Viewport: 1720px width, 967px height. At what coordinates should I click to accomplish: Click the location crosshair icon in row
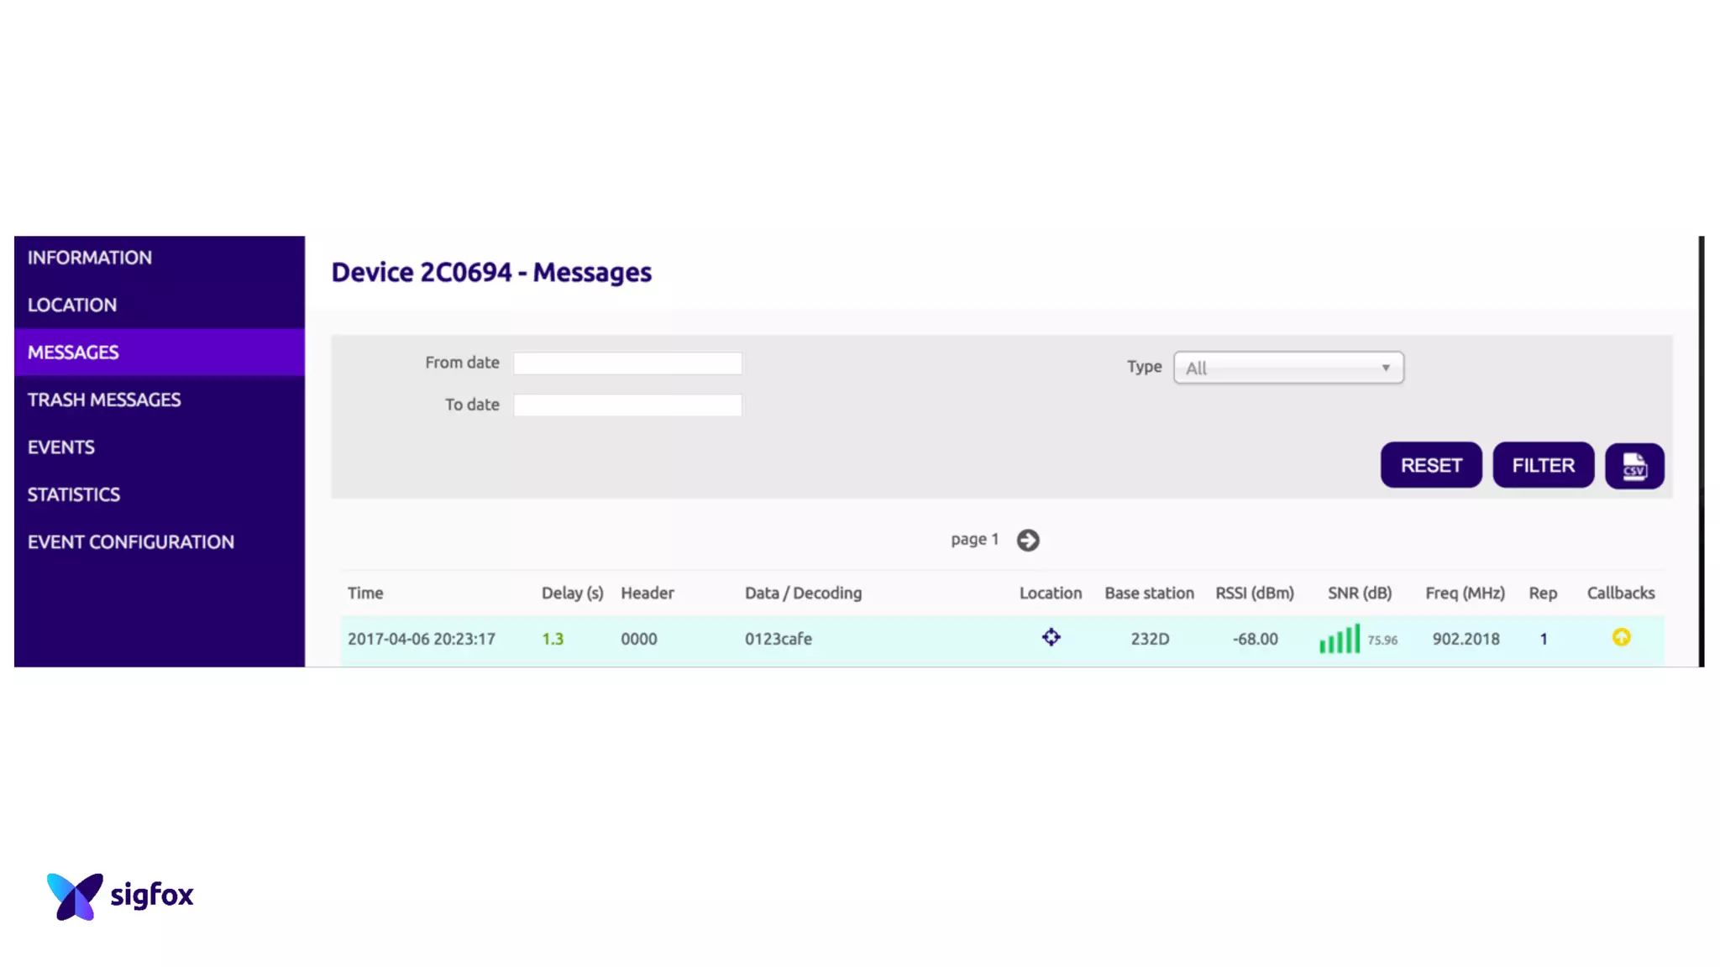[x=1051, y=638]
